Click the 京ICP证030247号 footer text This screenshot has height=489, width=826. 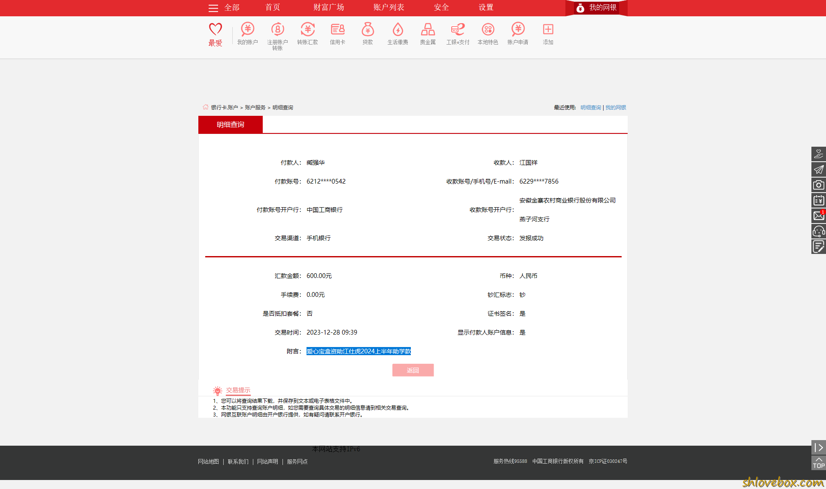608,461
